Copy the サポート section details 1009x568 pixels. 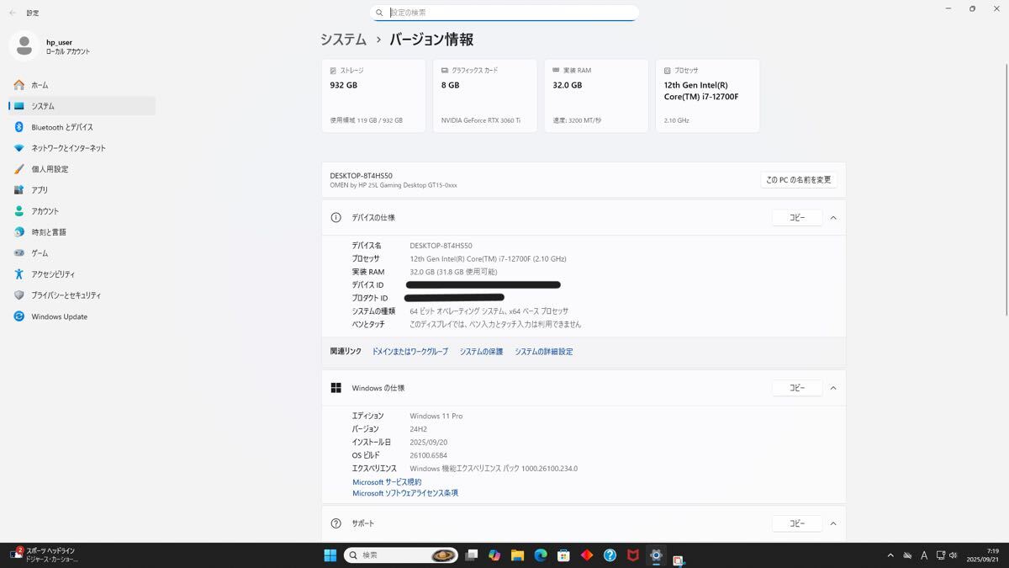pos(797,523)
